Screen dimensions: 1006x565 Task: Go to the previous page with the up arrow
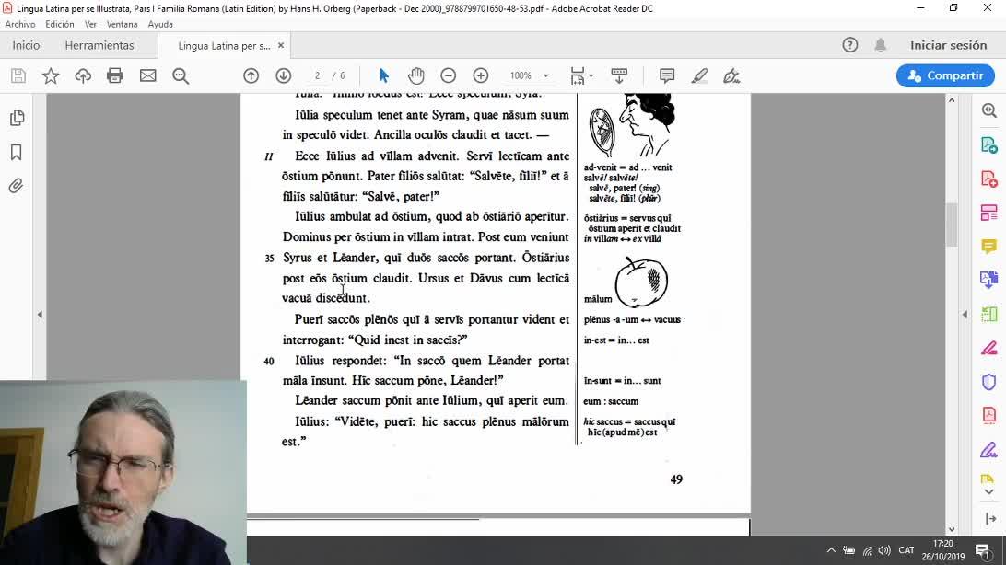coord(251,75)
